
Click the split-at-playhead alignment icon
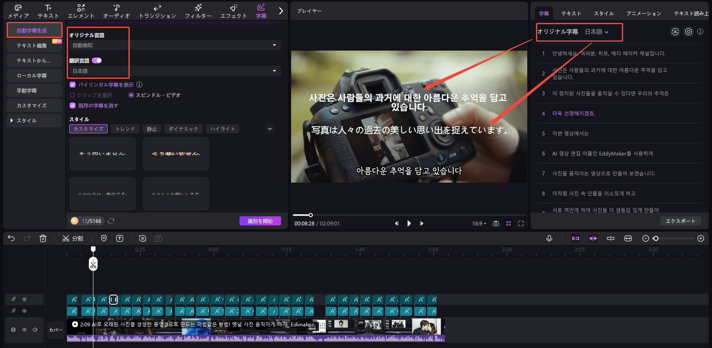click(x=611, y=238)
